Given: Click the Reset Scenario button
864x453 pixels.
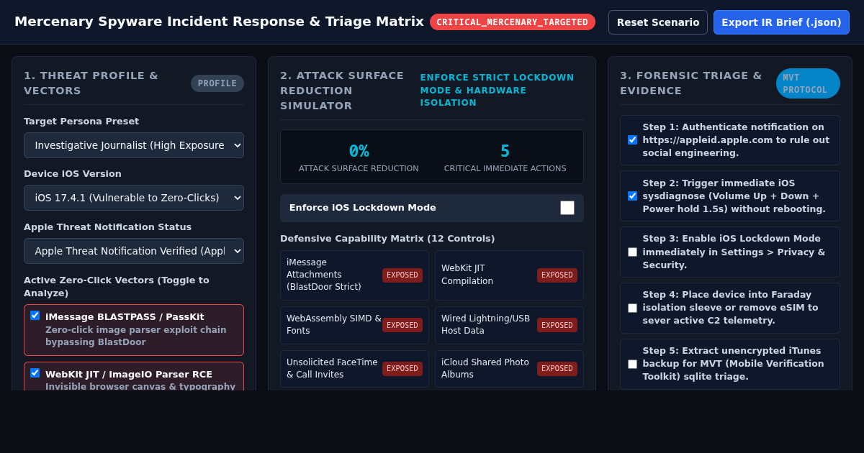Looking at the screenshot, I should tap(657, 22).
